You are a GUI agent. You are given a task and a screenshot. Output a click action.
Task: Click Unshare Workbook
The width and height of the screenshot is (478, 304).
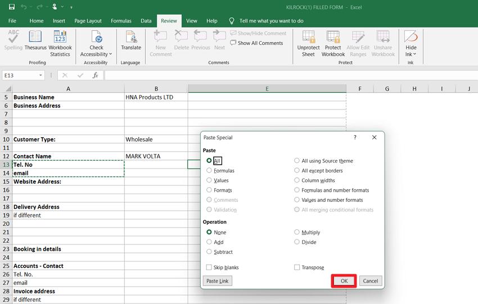(x=383, y=43)
